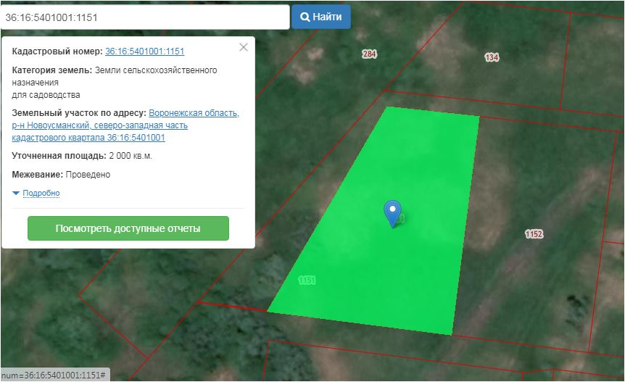
Task: Expand the Подробно details section
Action: [41, 194]
